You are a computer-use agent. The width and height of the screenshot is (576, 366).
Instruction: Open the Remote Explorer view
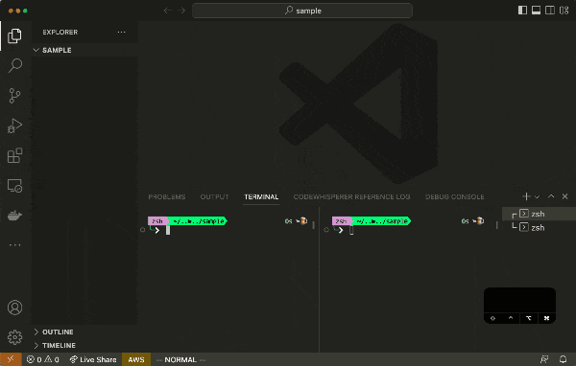coord(14,186)
